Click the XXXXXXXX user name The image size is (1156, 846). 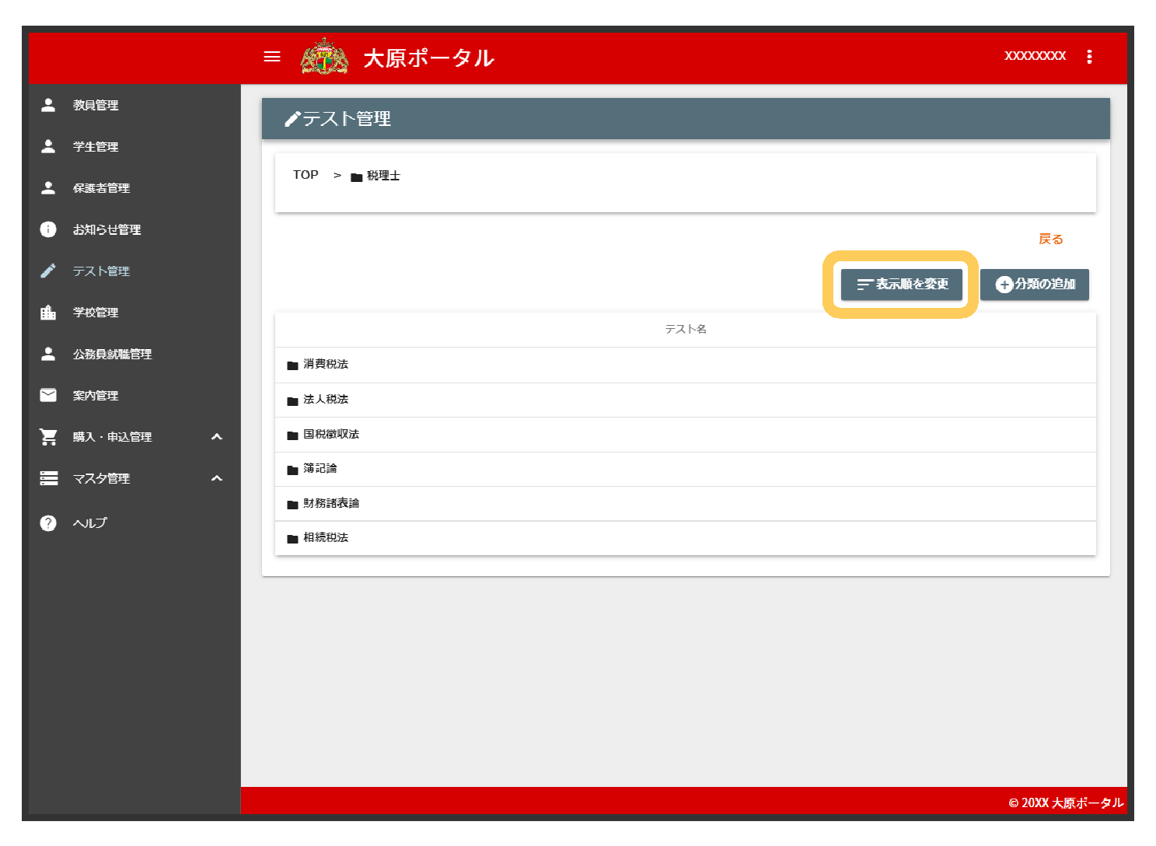tap(1035, 56)
